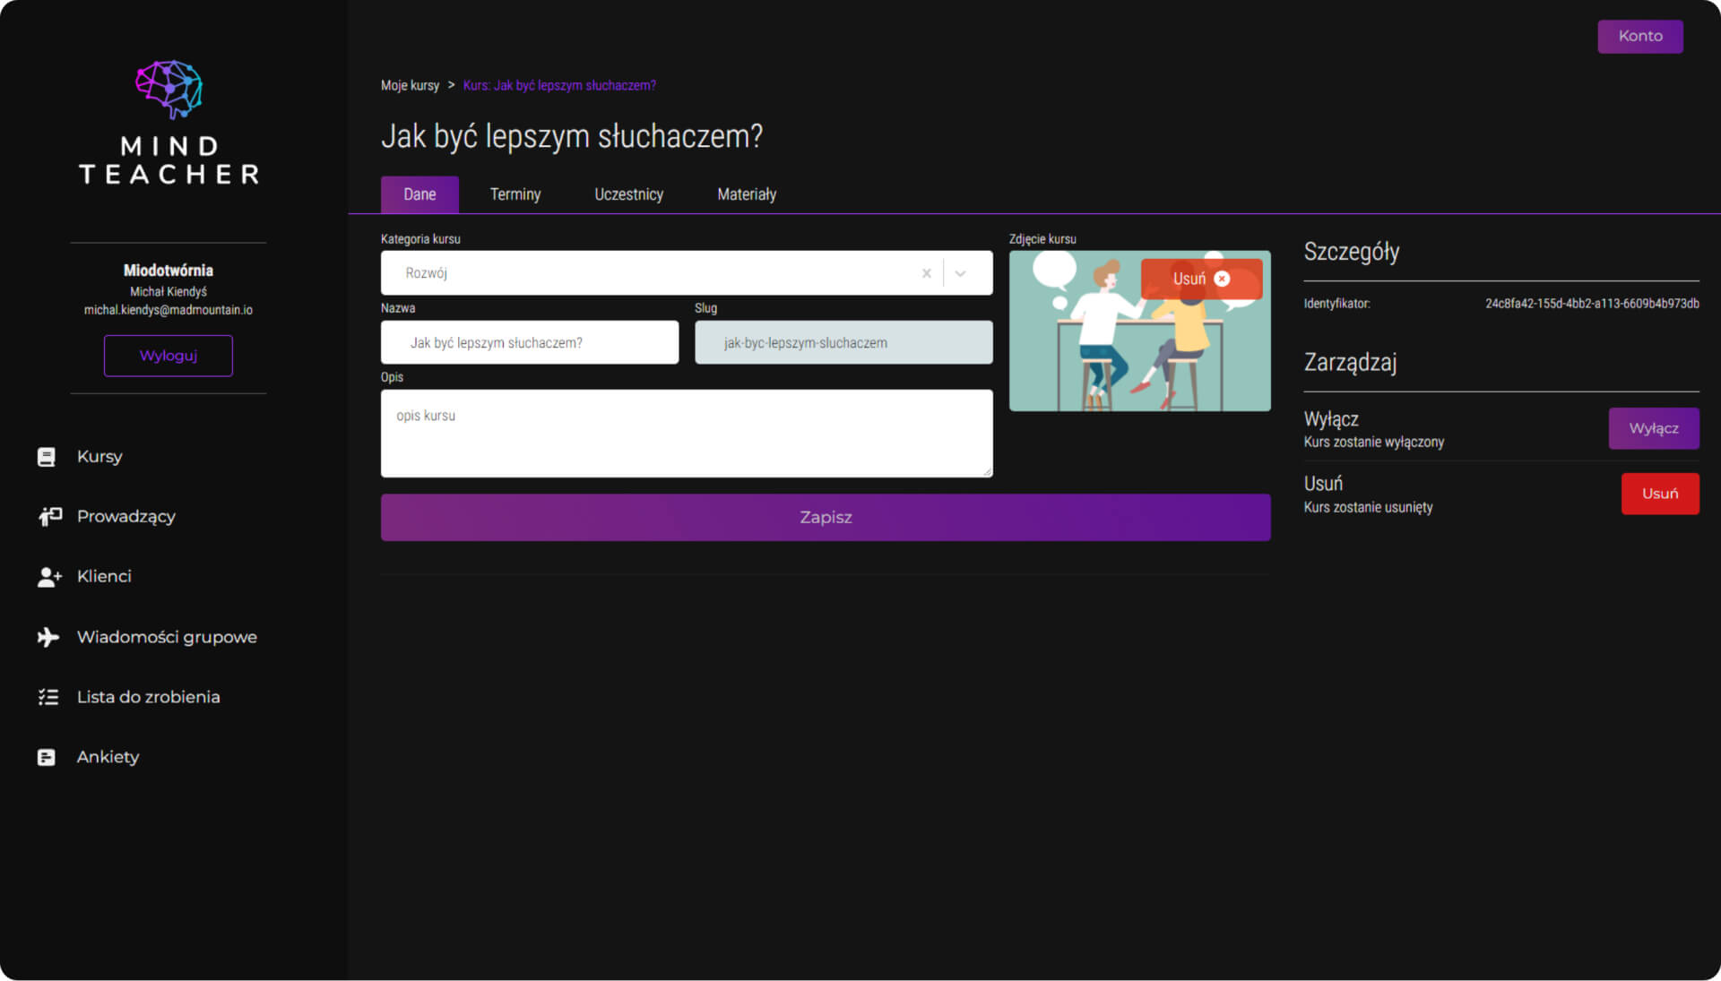
Task: Click the Prowadzący presenter icon
Action: pos(49,517)
